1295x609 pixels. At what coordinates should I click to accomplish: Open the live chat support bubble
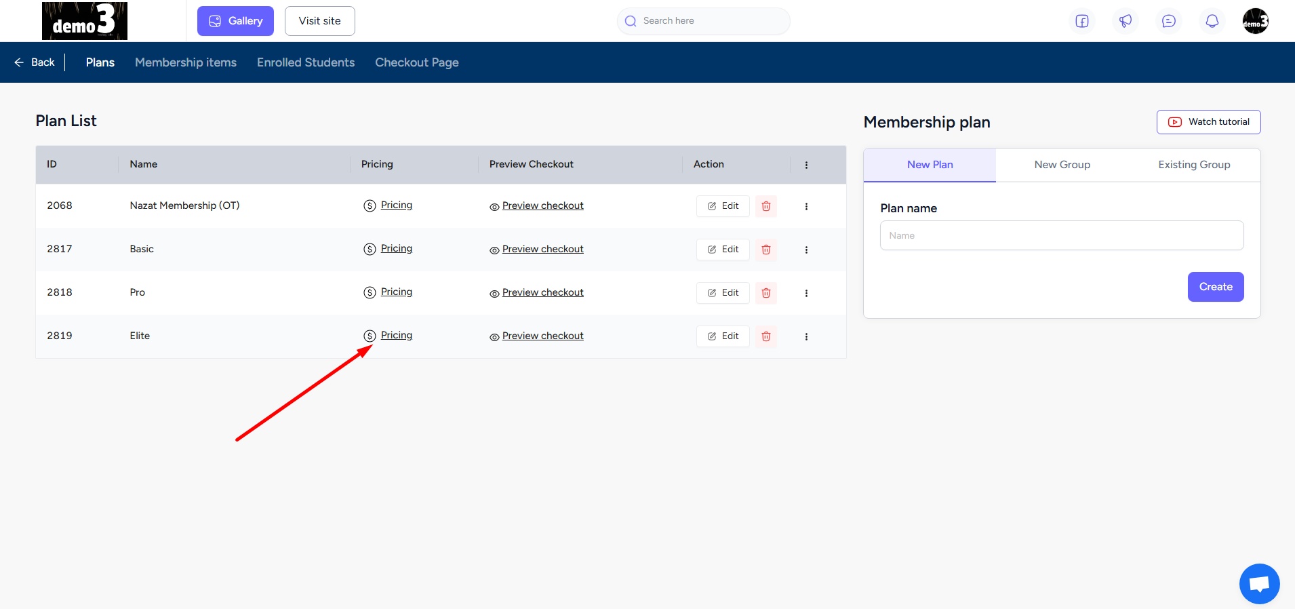[1259, 583]
